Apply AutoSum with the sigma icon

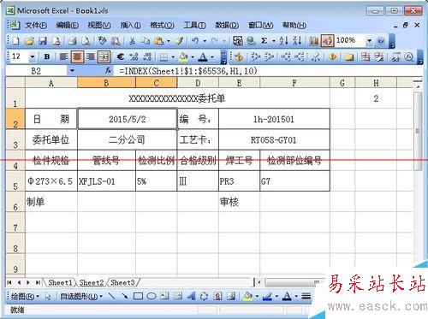point(265,41)
